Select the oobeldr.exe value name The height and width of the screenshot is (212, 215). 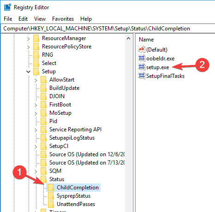pyautogui.click(x=160, y=59)
